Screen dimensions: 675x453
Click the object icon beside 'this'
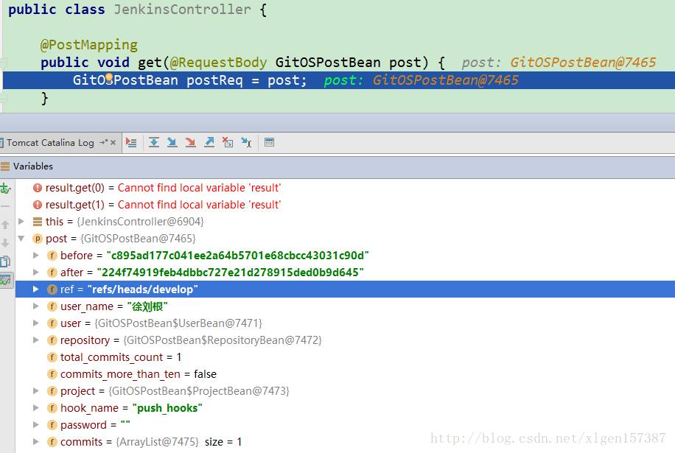(x=38, y=222)
